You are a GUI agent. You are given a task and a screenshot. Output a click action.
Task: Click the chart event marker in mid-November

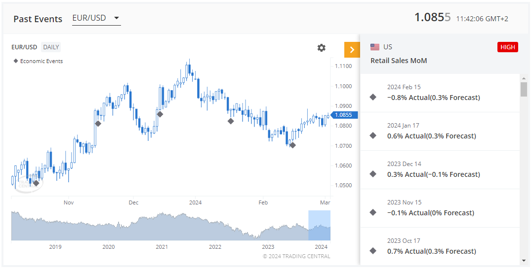click(98, 124)
